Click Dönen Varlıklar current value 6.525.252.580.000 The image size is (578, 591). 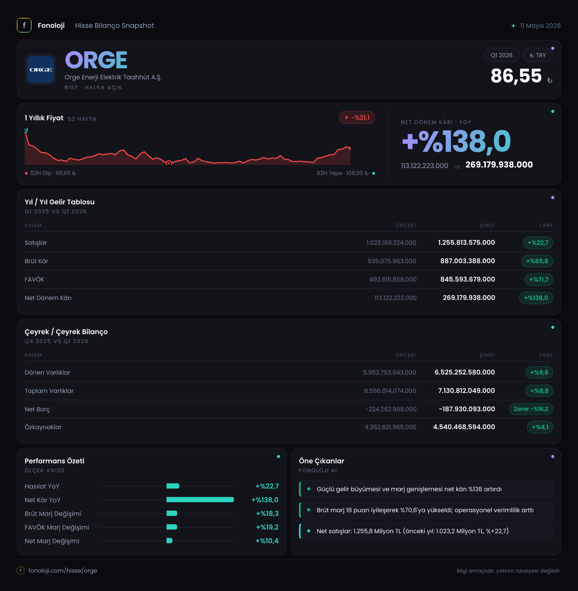(465, 372)
